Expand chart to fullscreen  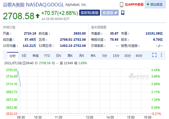pos(155,55)
